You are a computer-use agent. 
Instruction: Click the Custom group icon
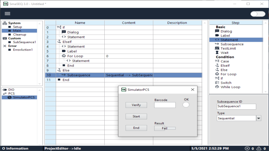pos(5,38)
